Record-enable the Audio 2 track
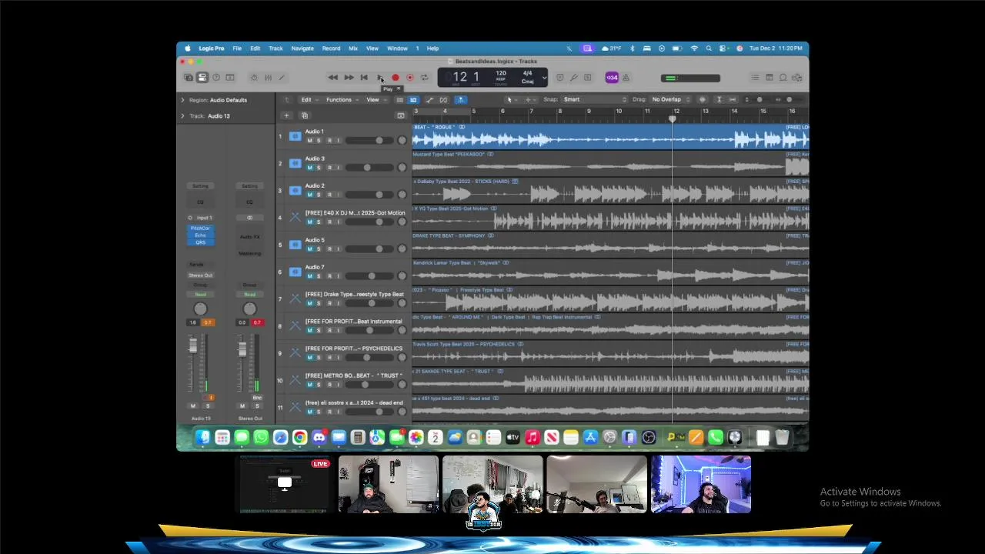Image resolution: width=985 pixels, height=554 pixels. (329, 195)
